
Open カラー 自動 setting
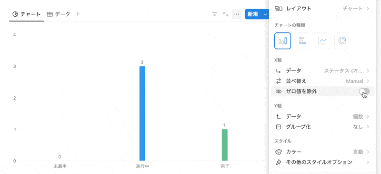(x=322, y=152)
